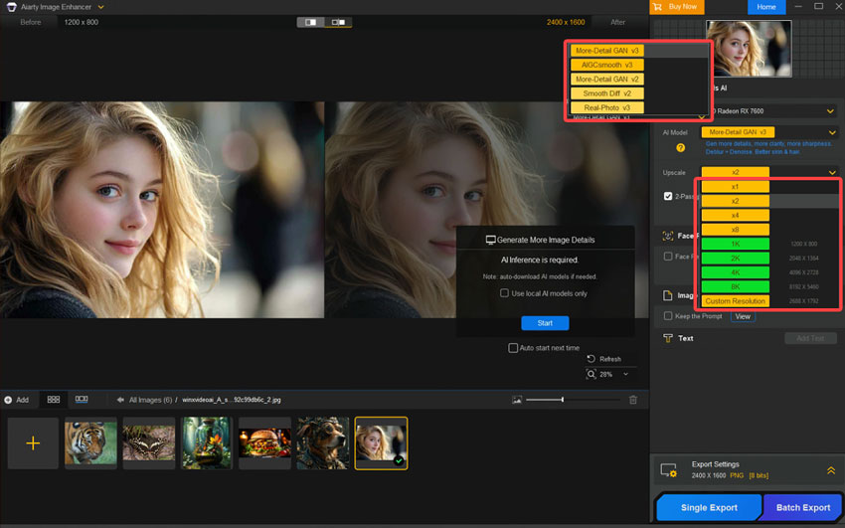Check Auto start next time

[x=513, y=348]
